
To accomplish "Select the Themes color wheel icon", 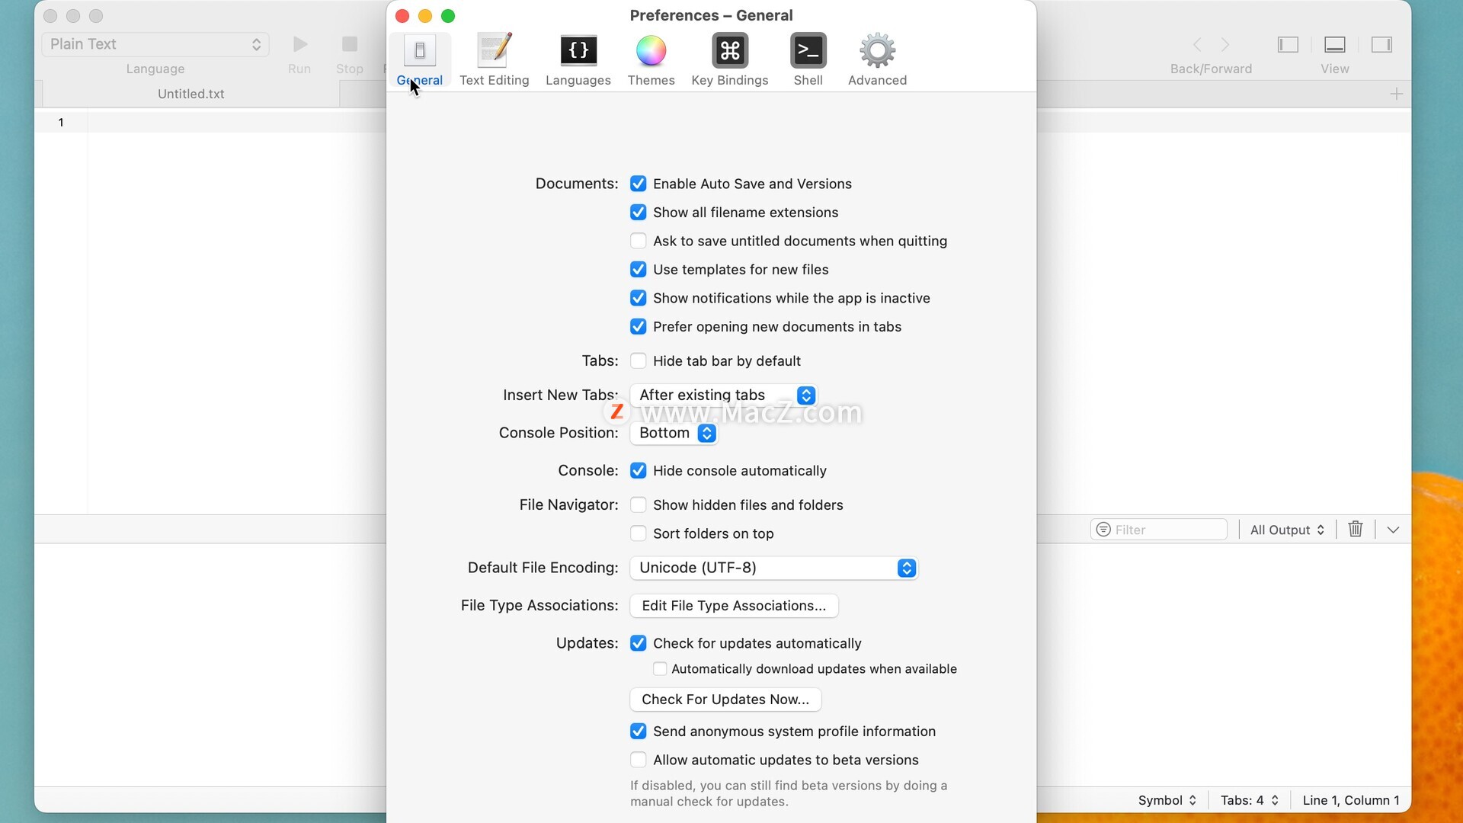I will 651,51.
